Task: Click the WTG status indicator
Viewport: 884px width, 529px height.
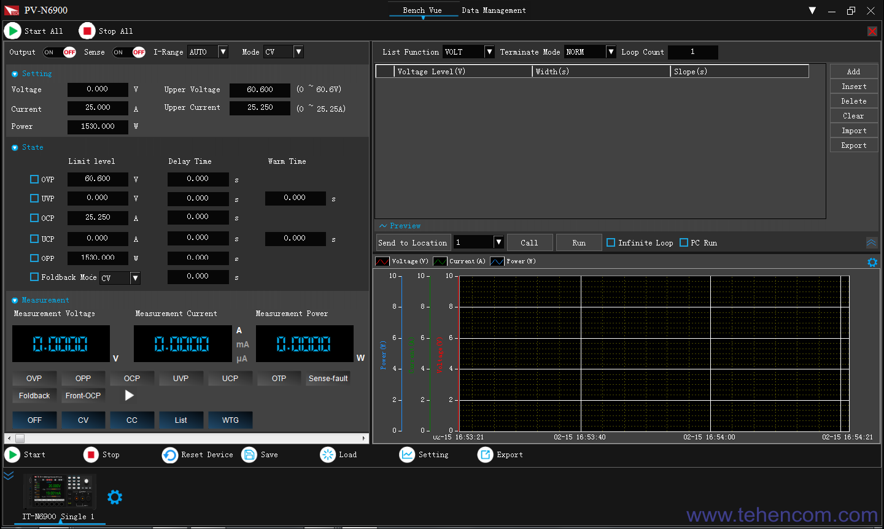Action: [x=230, y=420]
